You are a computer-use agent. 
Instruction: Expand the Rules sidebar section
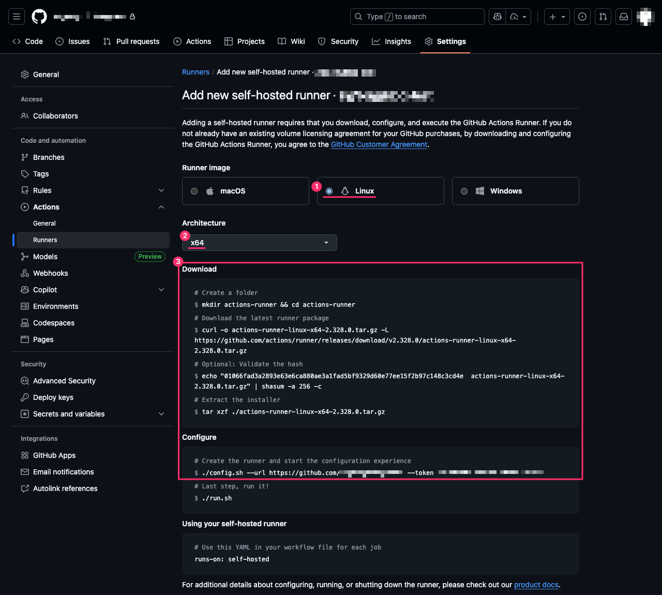(161, 190)
